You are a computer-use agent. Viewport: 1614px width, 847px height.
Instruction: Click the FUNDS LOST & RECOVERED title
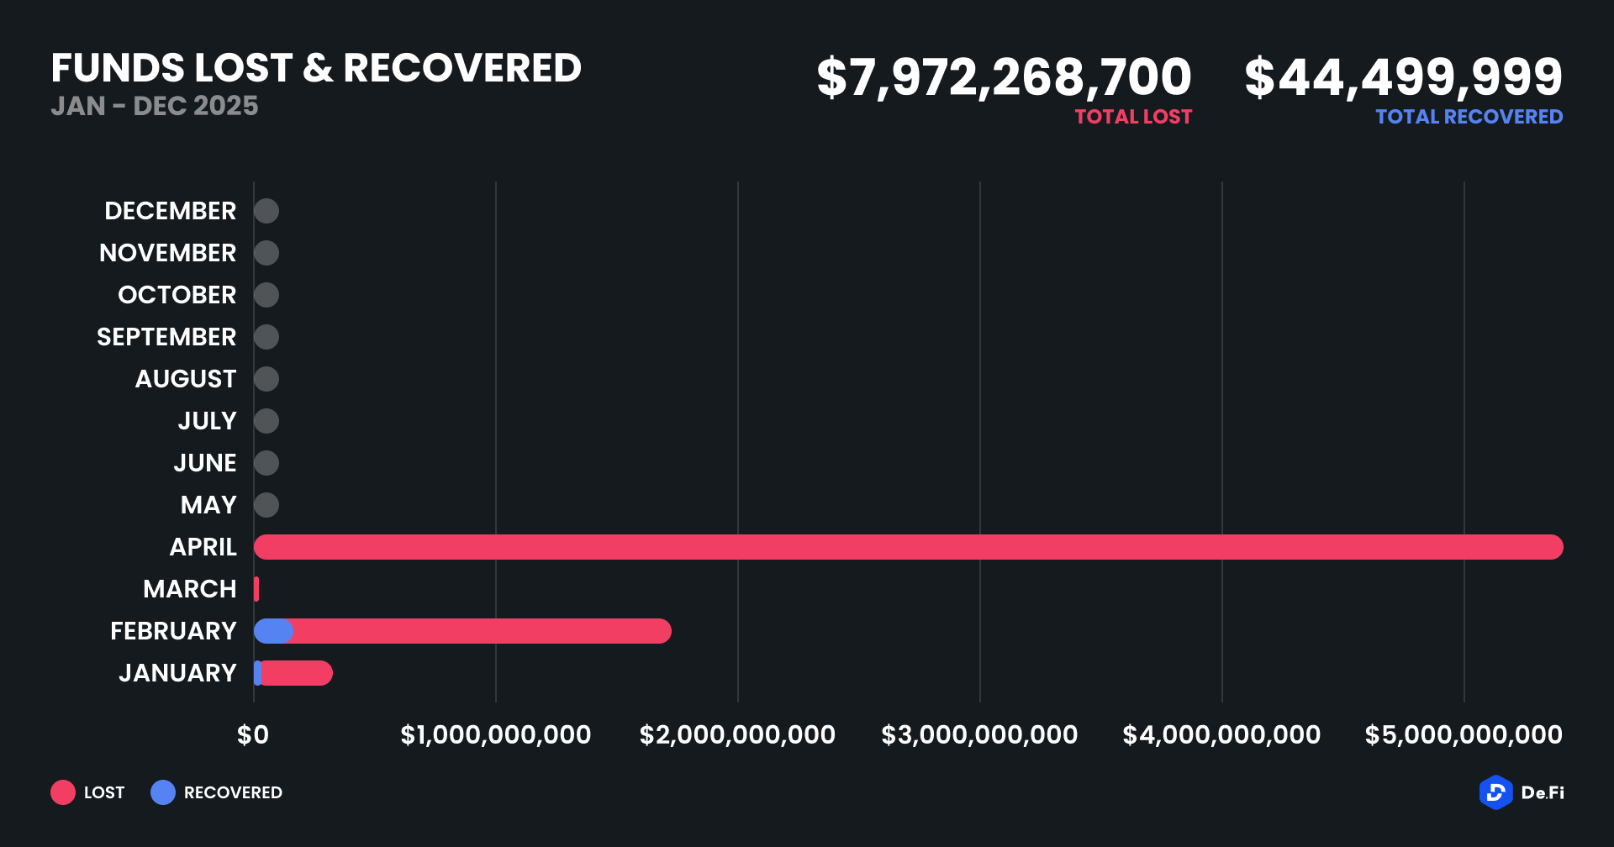[x=316, y=68]
